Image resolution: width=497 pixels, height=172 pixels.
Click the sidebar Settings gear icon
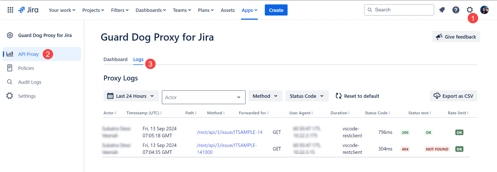click(10, 96)
